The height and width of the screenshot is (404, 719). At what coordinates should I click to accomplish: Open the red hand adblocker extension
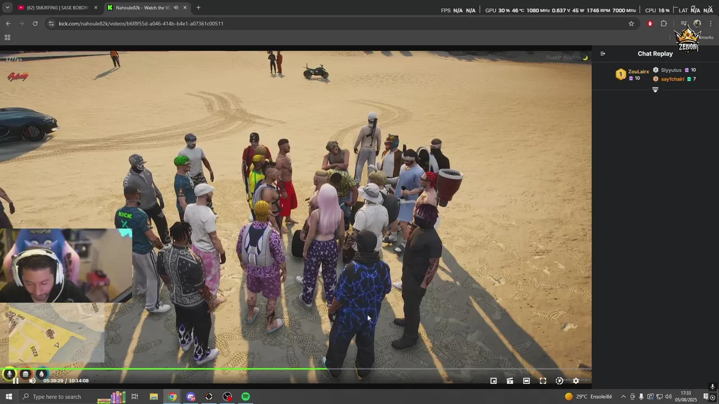point(650,24)
